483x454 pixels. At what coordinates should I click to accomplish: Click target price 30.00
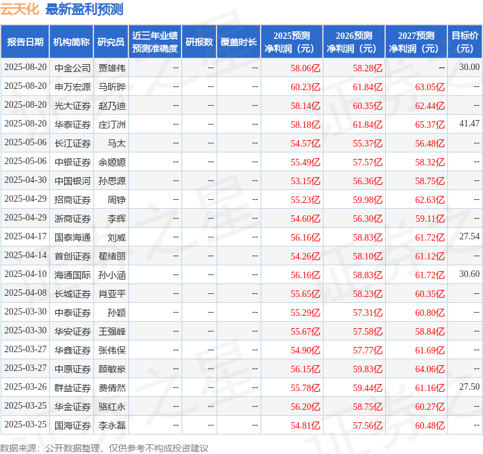[x=469, y=67]
